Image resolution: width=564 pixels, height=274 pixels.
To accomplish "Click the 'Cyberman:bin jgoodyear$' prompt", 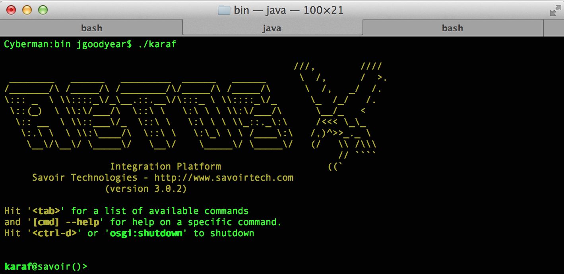I will click(68, 44).
